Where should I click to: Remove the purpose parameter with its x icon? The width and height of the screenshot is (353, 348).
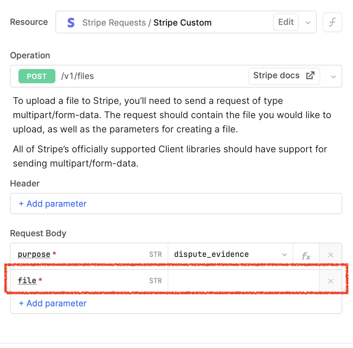click(330, 254)
